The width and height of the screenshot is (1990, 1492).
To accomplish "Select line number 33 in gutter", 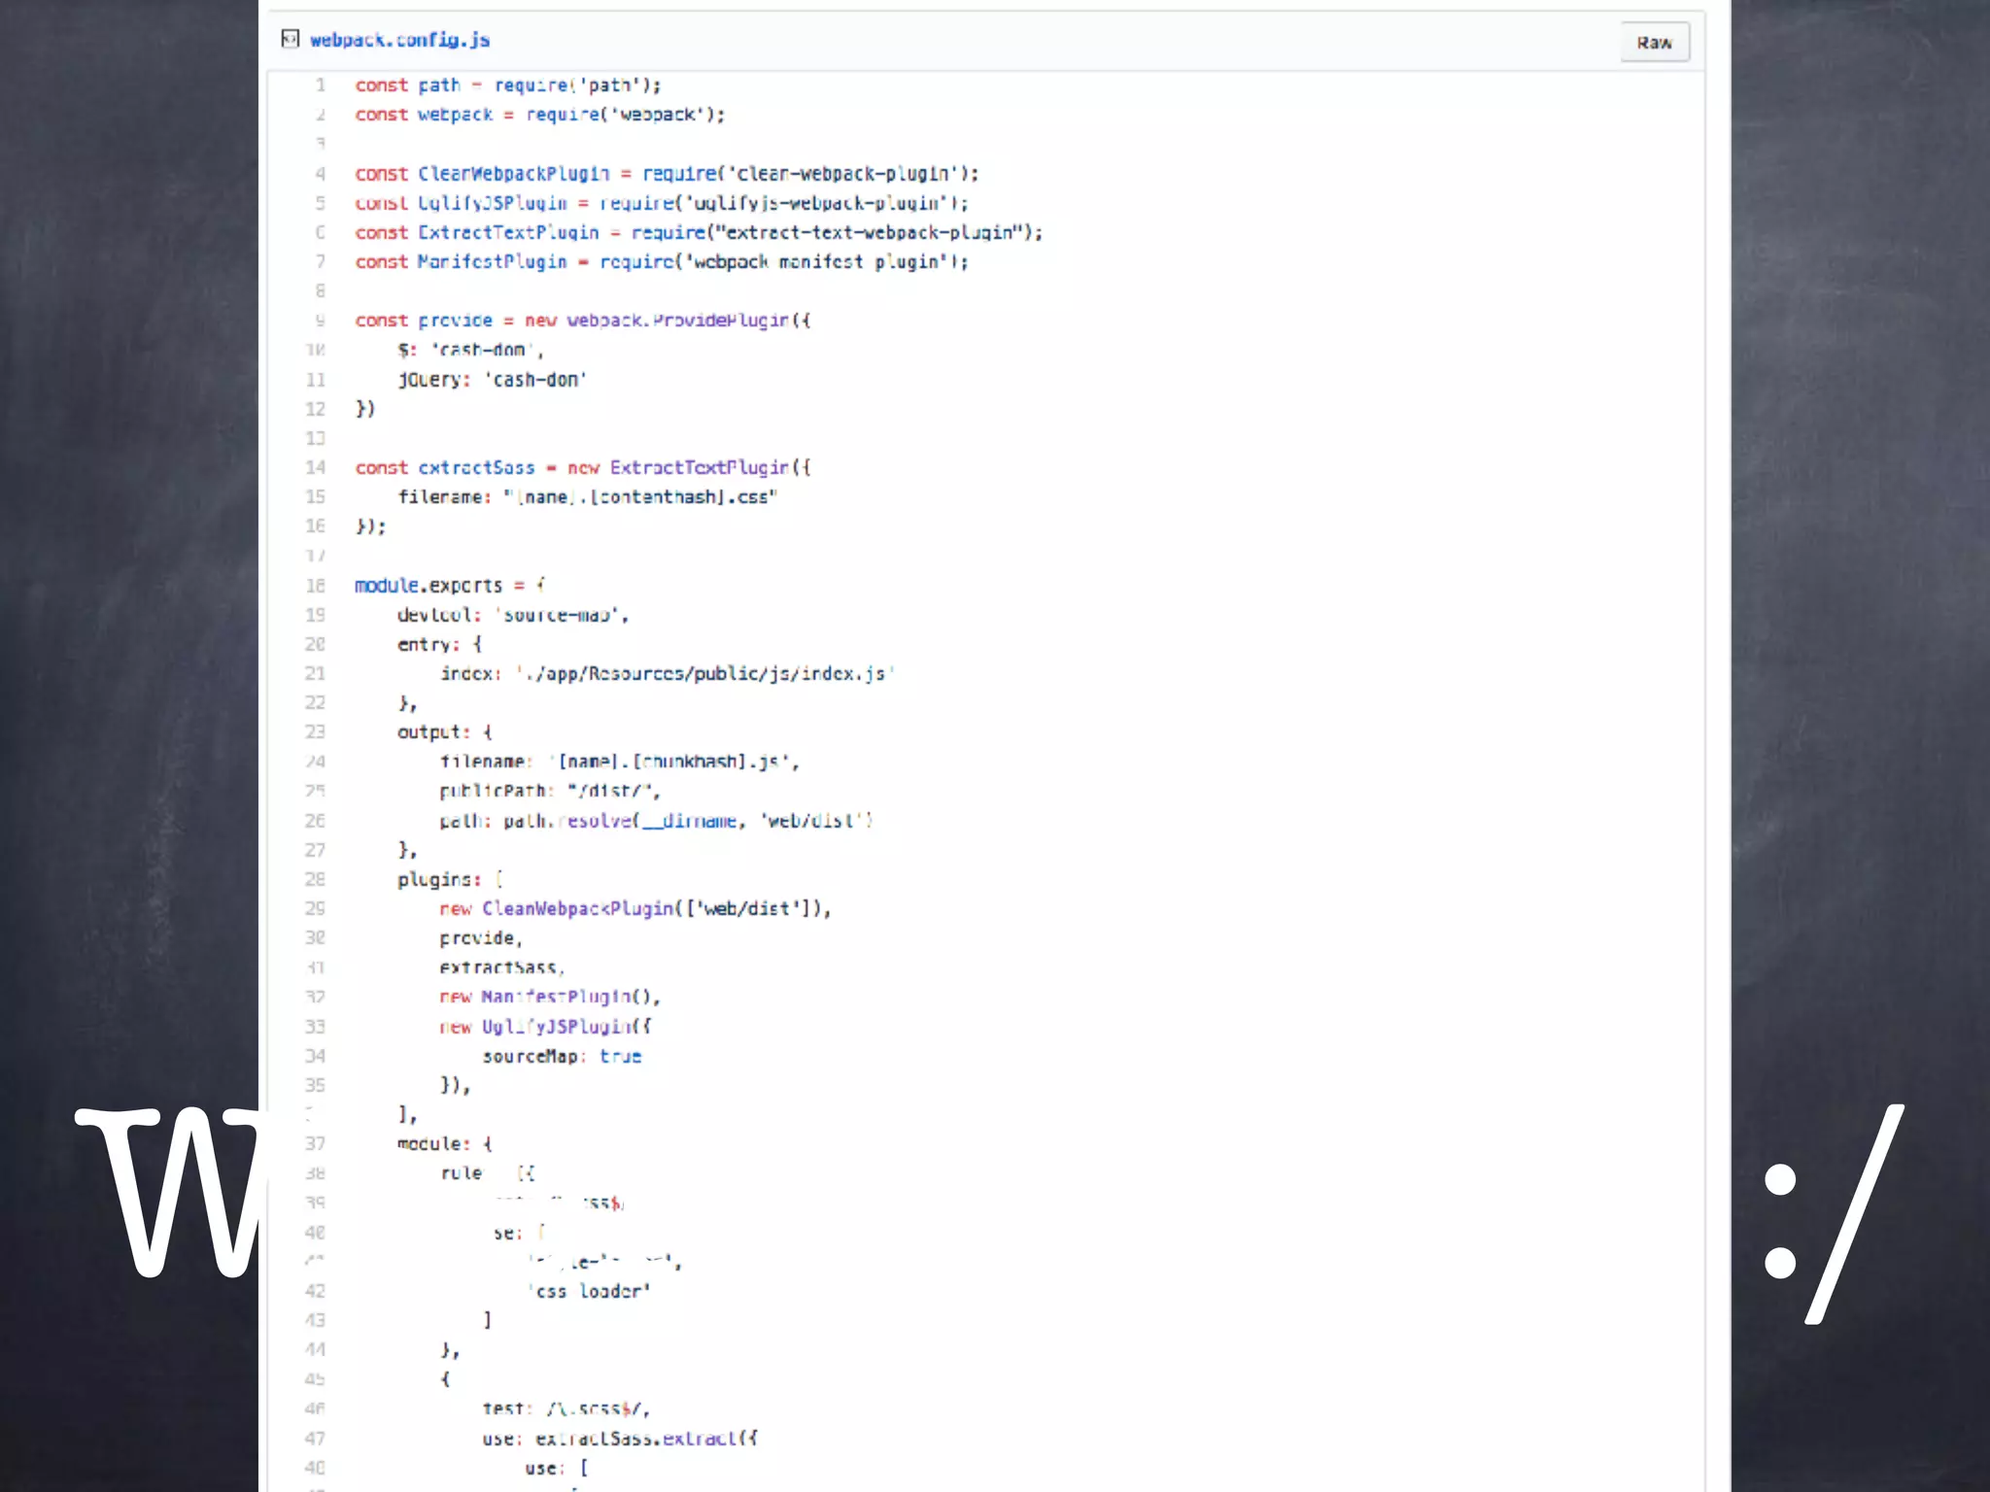I will pos(316,1027).
